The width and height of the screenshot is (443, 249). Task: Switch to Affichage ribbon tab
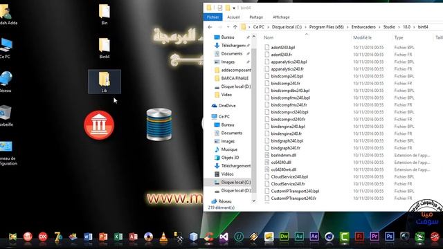pos(281,17)
